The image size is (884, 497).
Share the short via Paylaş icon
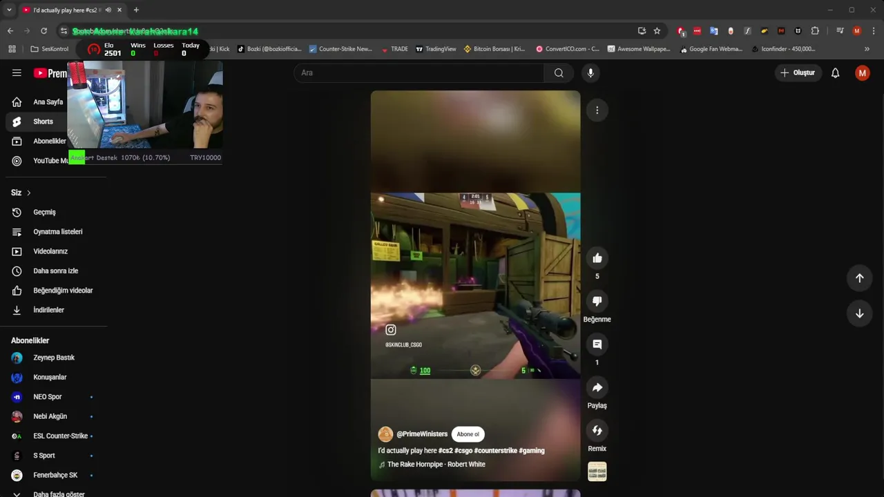(x=597, y=387)
